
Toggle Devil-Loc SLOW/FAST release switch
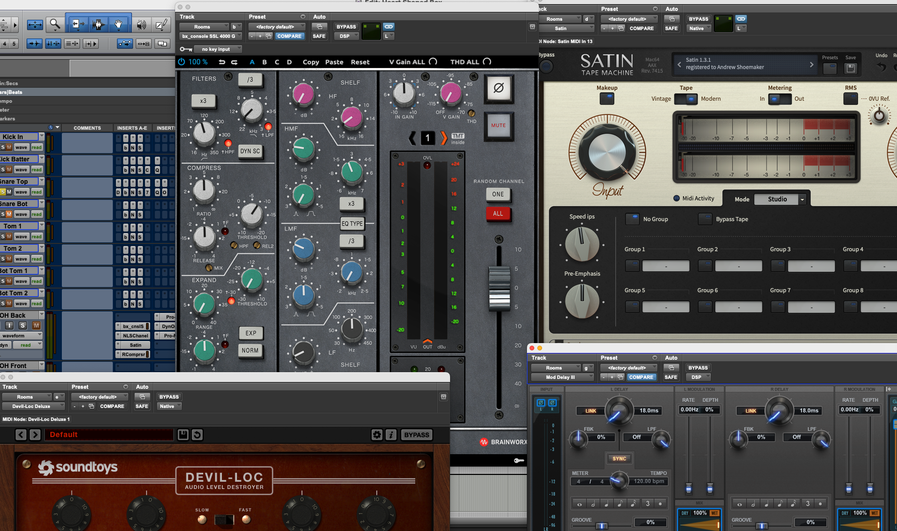(224, 520)
